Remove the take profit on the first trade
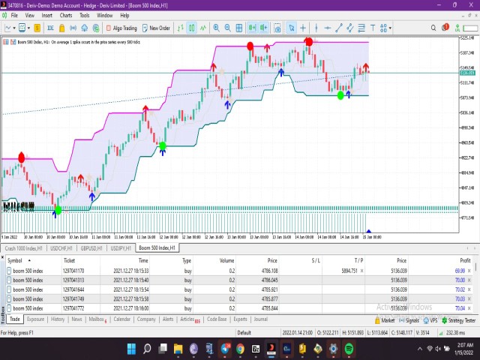 tap(362, 271)
